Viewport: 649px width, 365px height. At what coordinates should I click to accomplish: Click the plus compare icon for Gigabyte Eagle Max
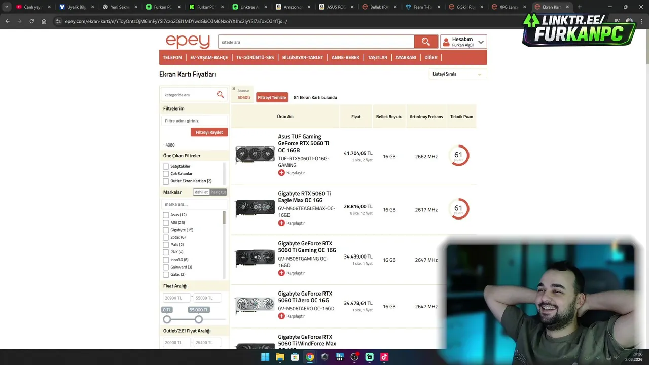[x=281, y=223]
